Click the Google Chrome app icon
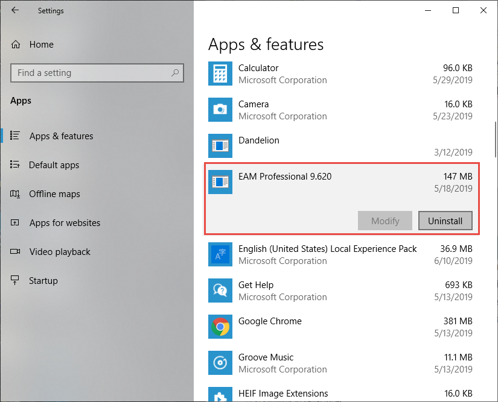 [x=220, y=327]
